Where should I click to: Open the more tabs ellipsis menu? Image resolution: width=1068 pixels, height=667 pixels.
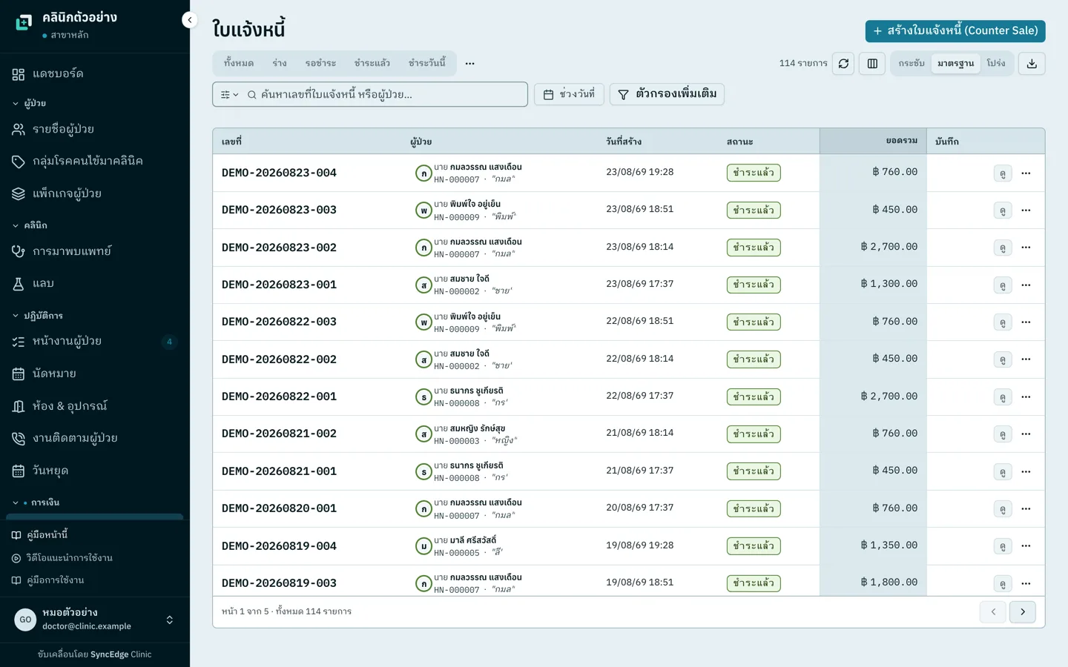[470, 64]
